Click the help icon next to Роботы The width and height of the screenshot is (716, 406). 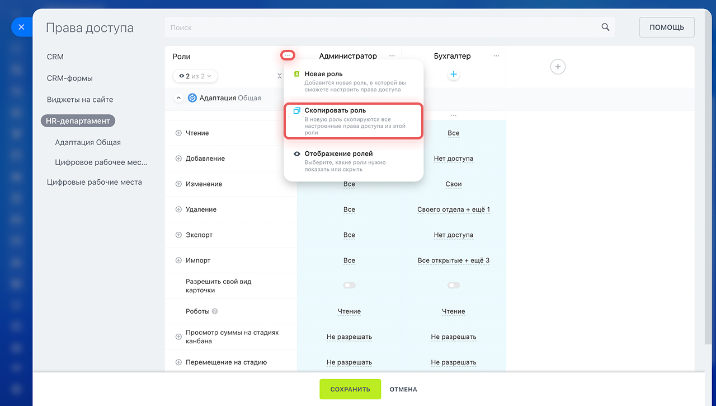215,311
